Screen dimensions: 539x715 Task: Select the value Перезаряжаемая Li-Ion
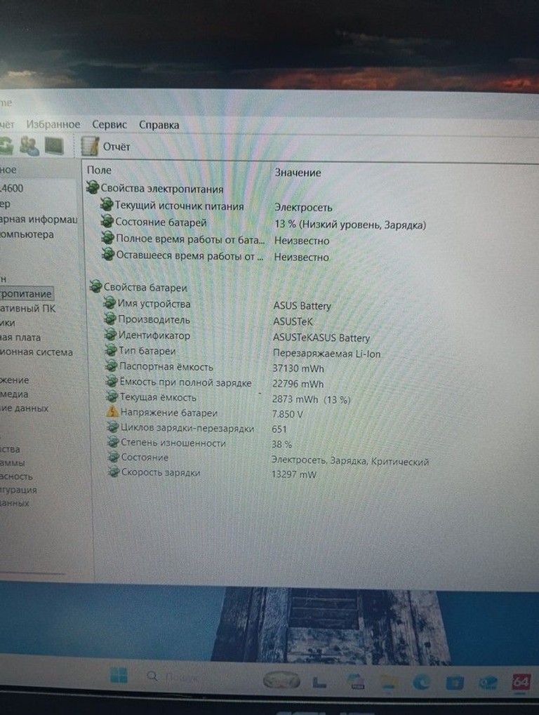326,354
